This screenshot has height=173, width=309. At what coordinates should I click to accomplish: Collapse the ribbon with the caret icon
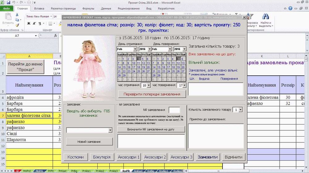[285, 8]
